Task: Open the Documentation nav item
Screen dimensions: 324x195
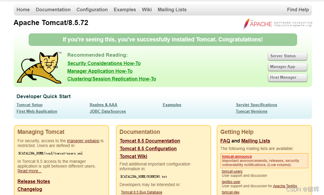Action: 53,10
